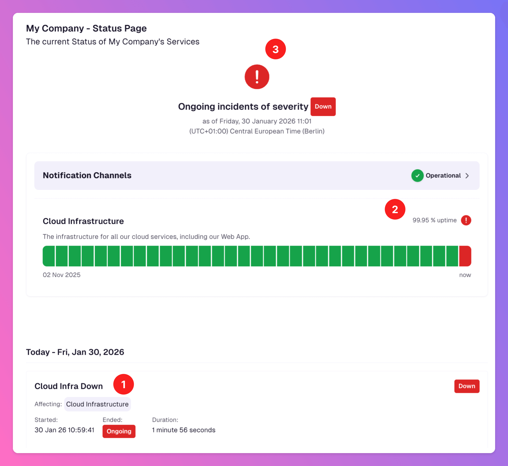Click Down severity badge in header
The height and width of the screenshot is (466, 508).
click(x=323, y=107)
